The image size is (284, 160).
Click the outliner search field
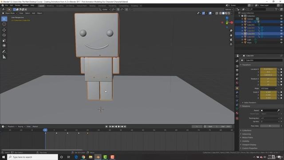click(x=257, y=9)
